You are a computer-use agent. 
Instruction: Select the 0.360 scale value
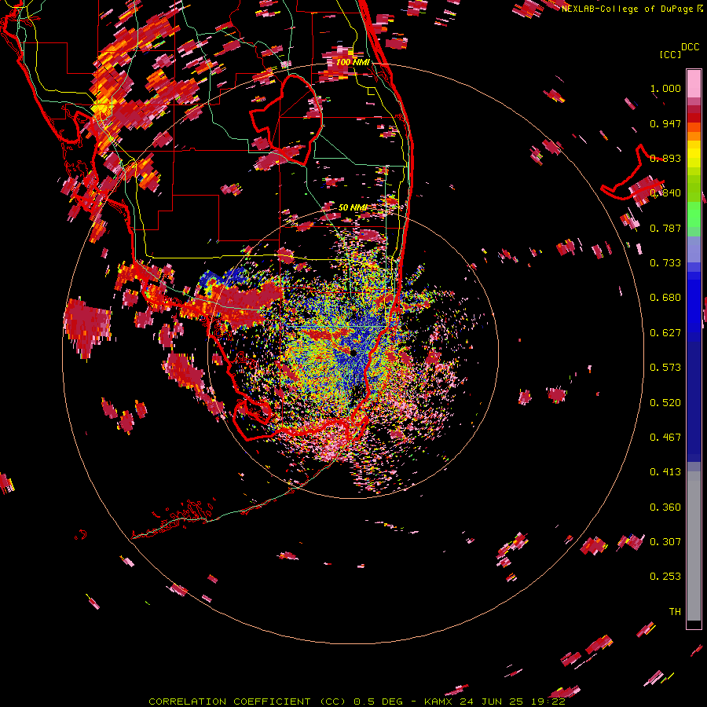pos(665,507)
